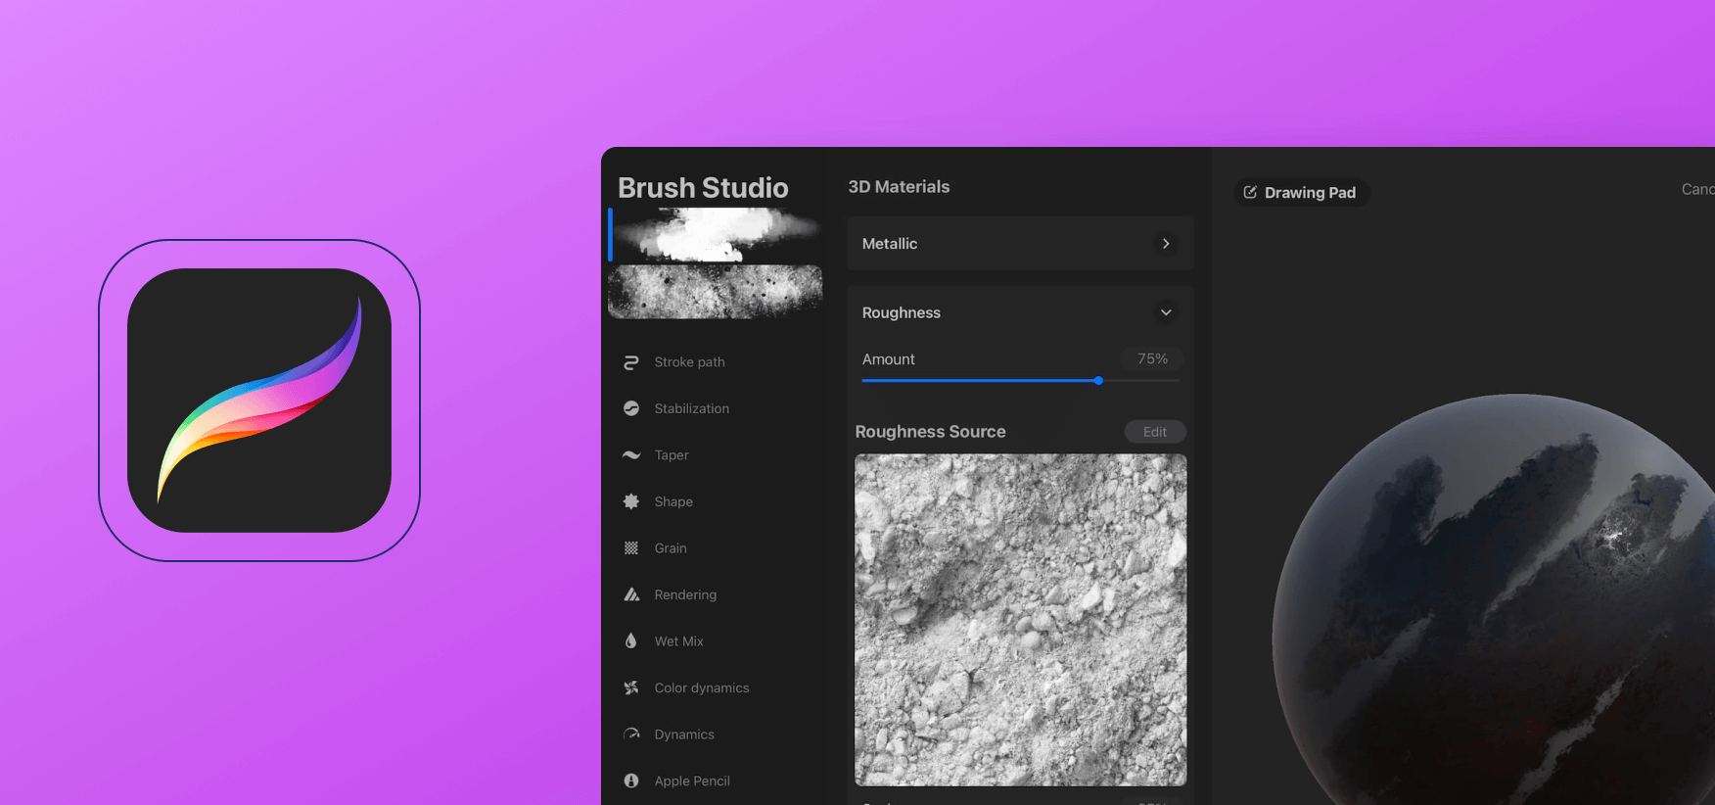1715x805 pixels.
Task: Open the Stabilization section
Action: (x=691, y=408)
